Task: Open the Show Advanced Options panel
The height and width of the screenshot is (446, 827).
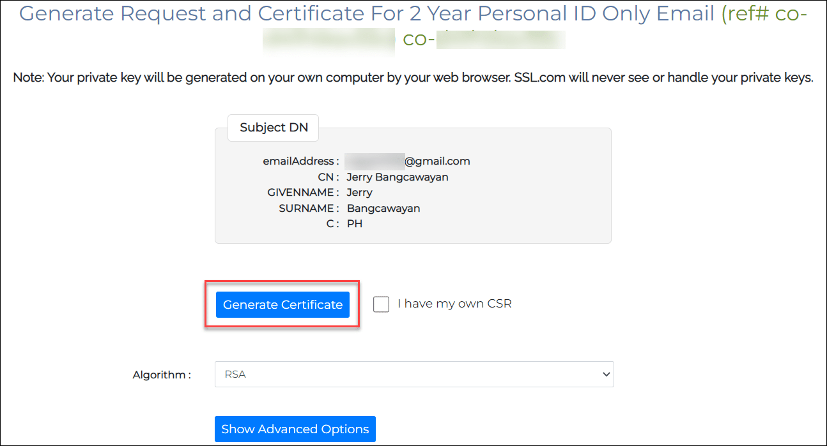Action: tap(295, 429)
